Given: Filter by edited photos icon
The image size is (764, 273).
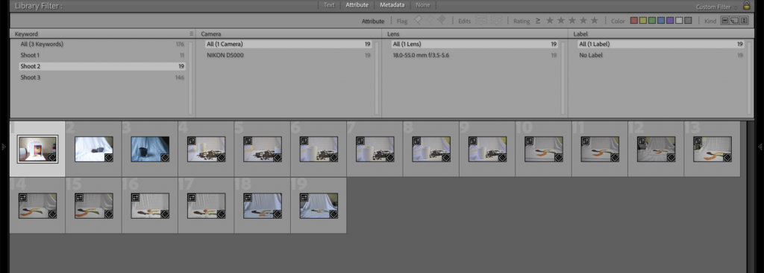Looking at the screenshot, I should 481,20.
